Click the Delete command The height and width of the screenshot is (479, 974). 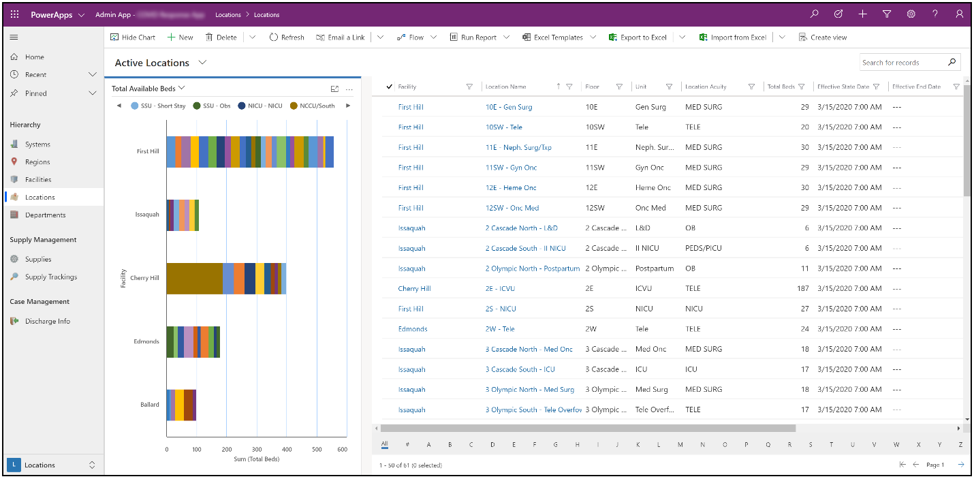[221, 37]
